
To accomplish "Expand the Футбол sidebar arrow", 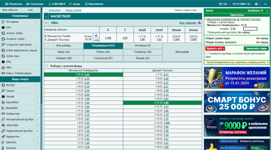I will (x=37, y=85).
